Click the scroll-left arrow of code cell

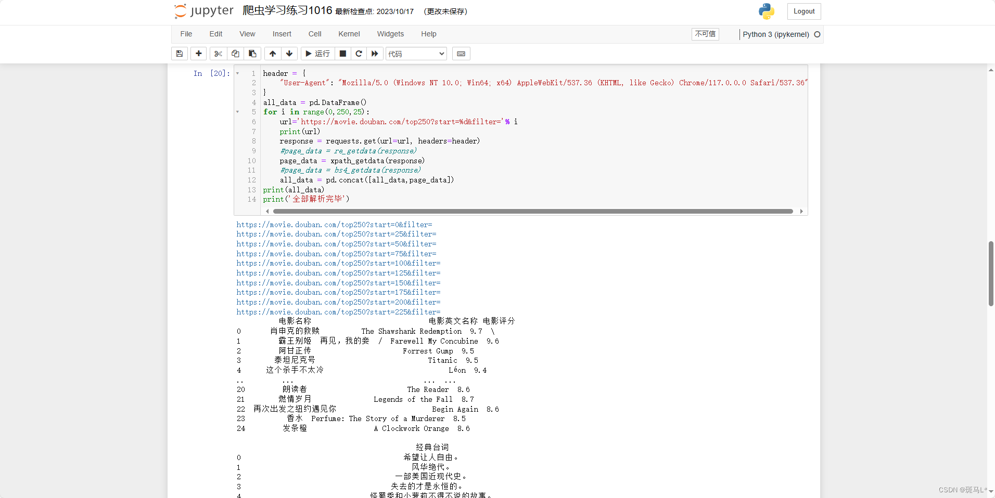coord(267,211)
